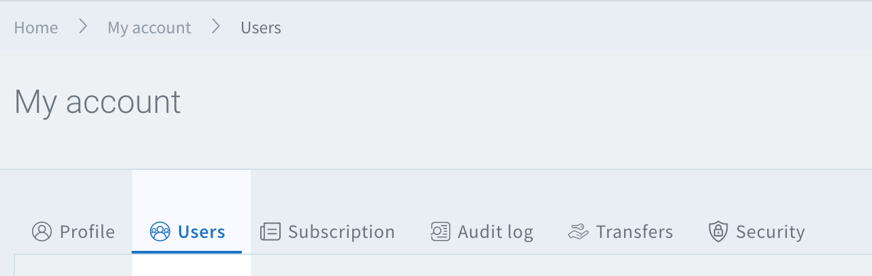
Task: Click the My account page heading
Action: click(x=97, y=102)
